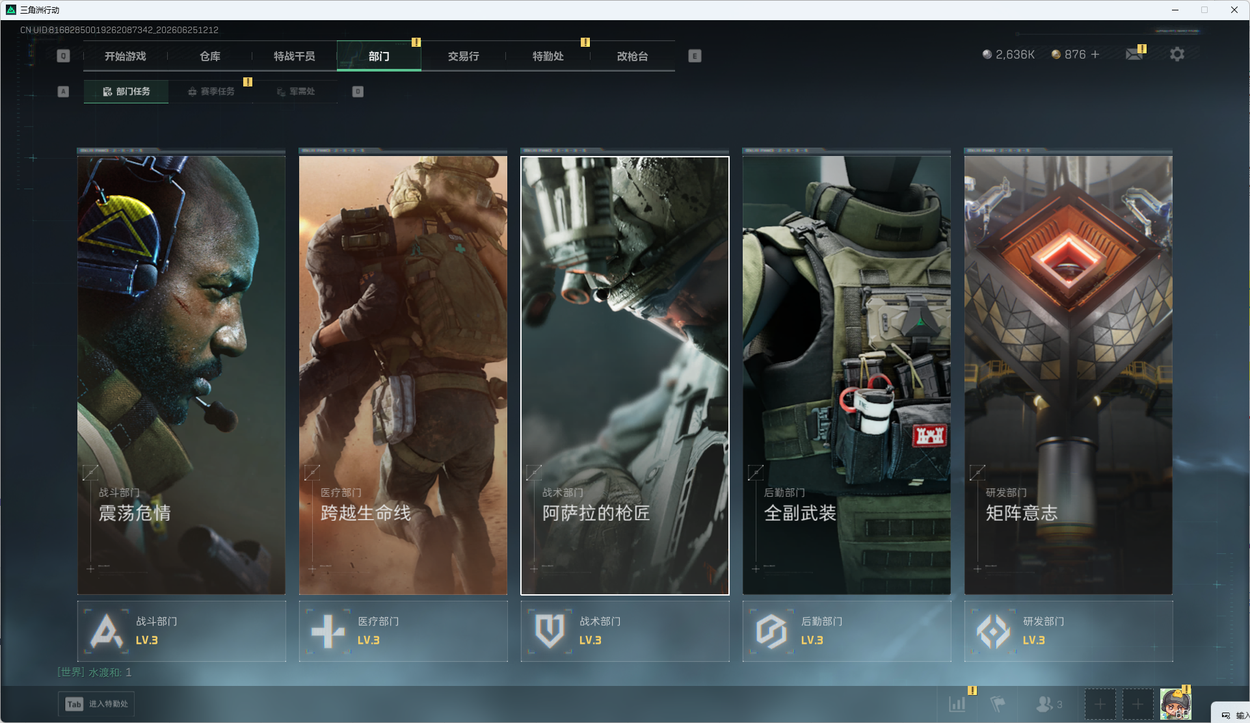Open the friends list icon
Screen dimensions: 1250x723
1044,703
